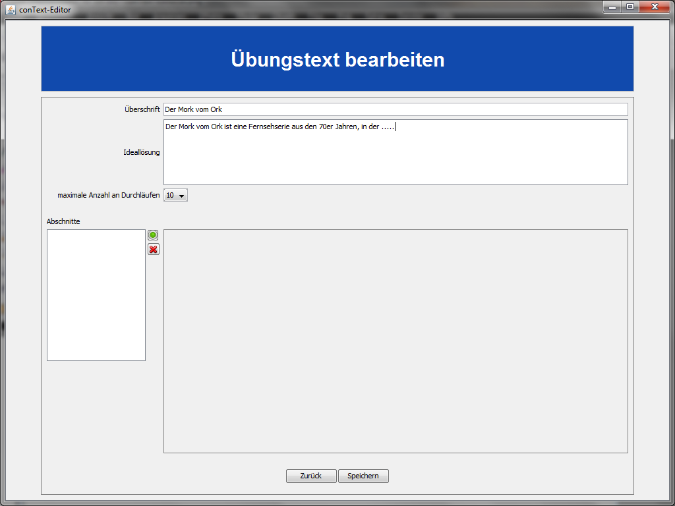Click the Übungstext bearbeiten header banner
The image size is (675, 506).
pos(337,59)
